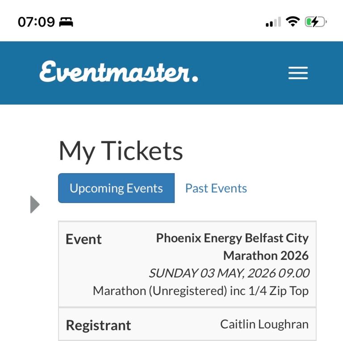
Task: Expand the gray side arrow
Action: (x=35, y=204)
